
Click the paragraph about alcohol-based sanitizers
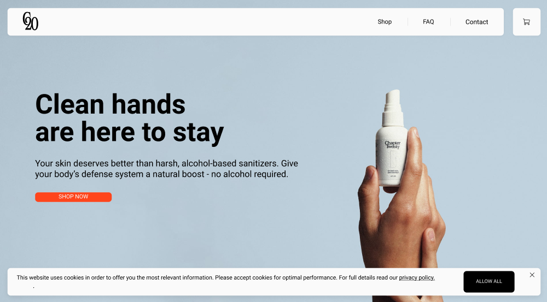tap(166, 169)
